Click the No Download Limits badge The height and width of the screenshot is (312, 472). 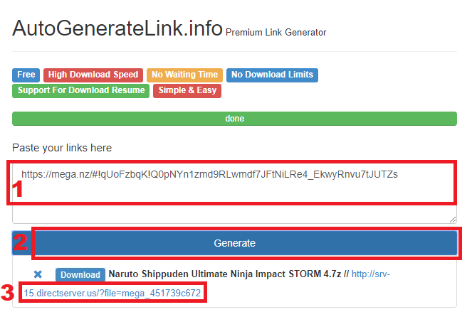pos(272,75)
